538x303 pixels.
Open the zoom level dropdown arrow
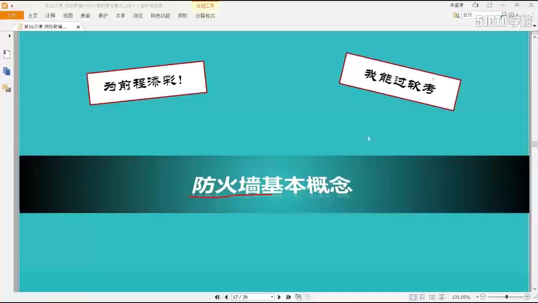coord(477,297)
